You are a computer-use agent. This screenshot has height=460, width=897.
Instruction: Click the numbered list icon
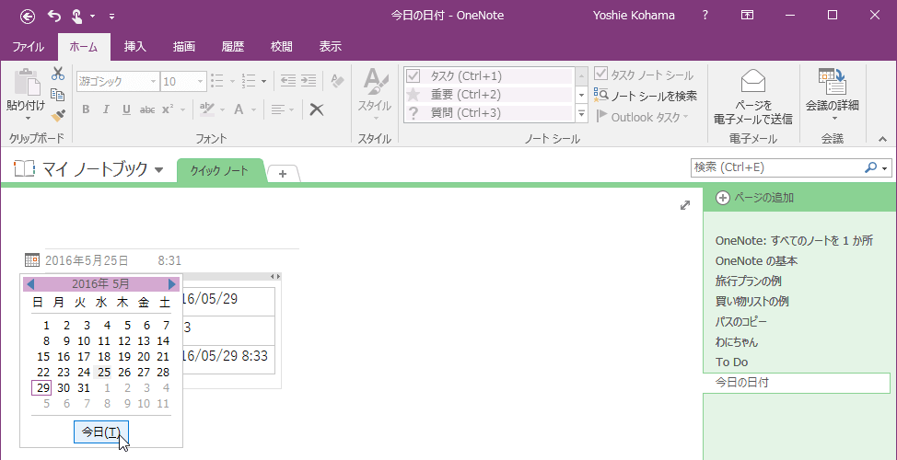[249, 81]
